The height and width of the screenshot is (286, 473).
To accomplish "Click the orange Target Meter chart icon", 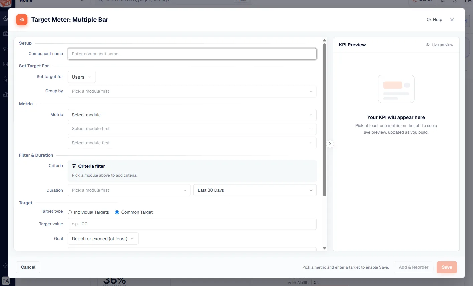I will tap(22, 20).
